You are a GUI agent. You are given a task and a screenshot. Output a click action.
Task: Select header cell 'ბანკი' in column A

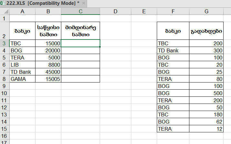click(x=22, y=31)
